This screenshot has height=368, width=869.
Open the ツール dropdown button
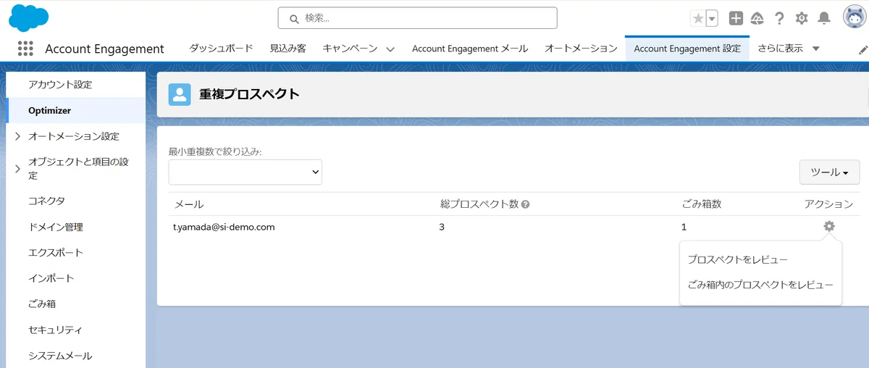click(829, 172)
